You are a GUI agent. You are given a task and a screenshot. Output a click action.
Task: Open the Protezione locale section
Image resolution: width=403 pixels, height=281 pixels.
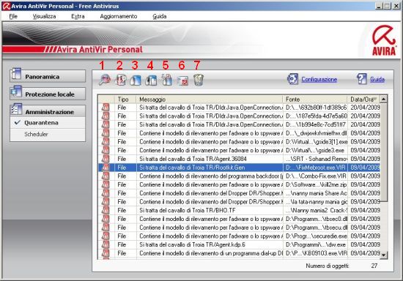tap(48, 94)
